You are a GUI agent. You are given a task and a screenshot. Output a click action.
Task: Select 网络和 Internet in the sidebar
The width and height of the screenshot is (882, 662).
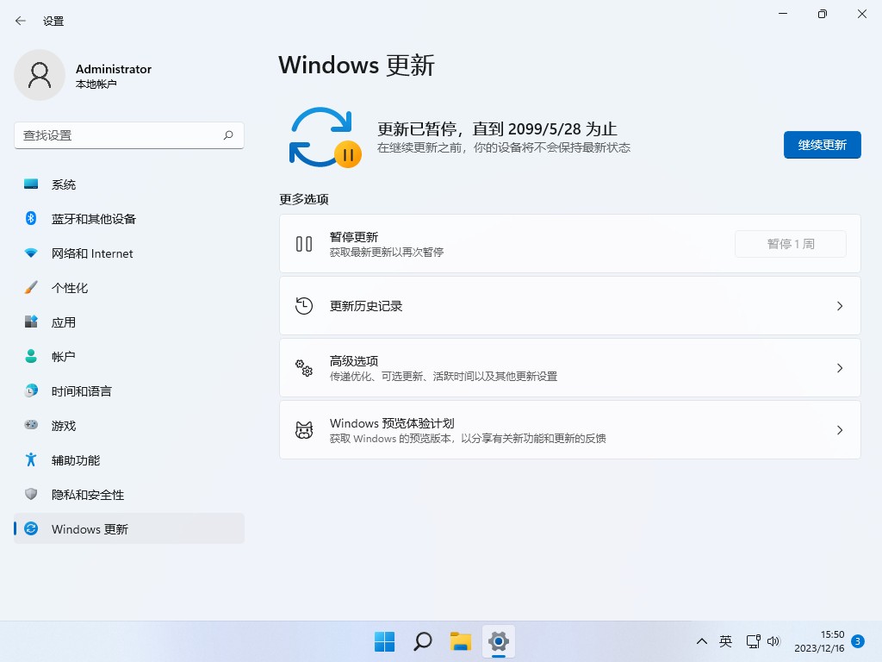pyautogui.click(x=129, y=253)
